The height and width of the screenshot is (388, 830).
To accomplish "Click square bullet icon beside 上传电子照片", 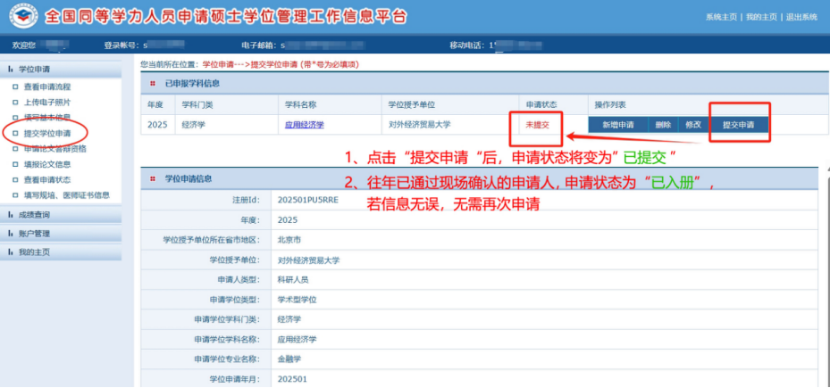I will click(x=15, y=102).
